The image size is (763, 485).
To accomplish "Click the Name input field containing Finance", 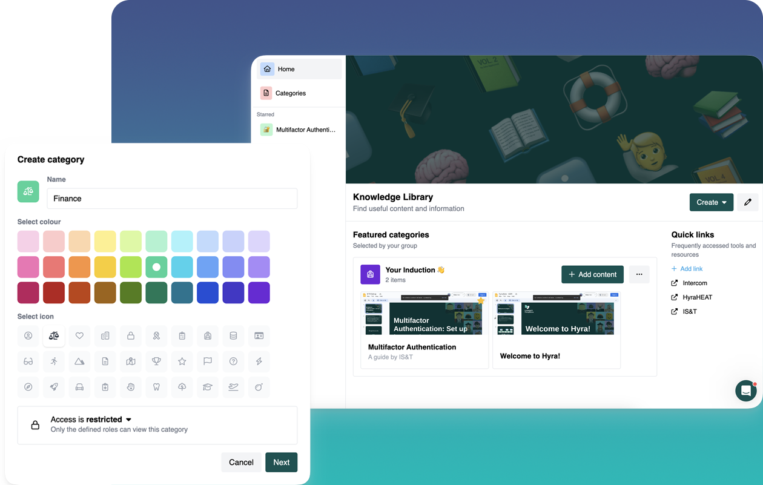I will (172, 199).
